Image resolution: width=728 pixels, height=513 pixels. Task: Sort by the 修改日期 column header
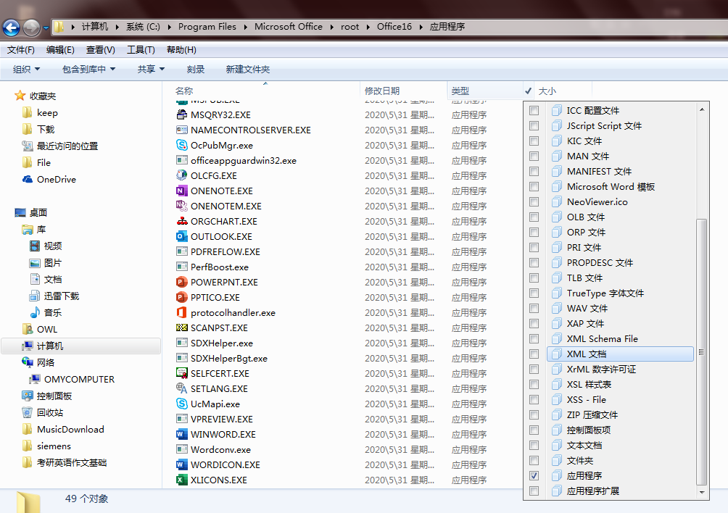click(403, 91)
